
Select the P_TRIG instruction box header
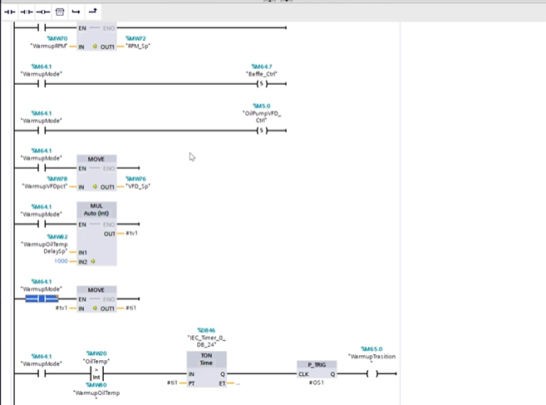pos(317,364)
